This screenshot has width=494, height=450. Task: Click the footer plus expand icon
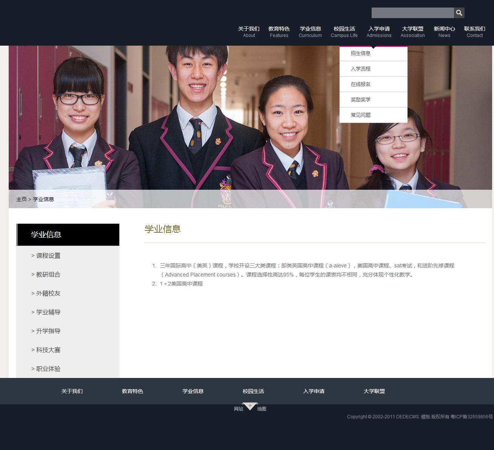[250, 406]
